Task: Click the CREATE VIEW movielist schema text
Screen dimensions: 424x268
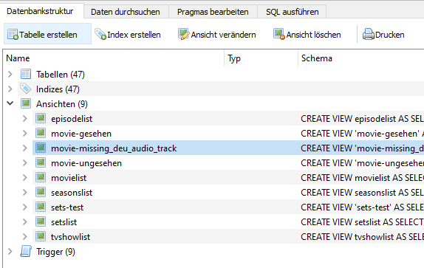Action: [363, 178]
